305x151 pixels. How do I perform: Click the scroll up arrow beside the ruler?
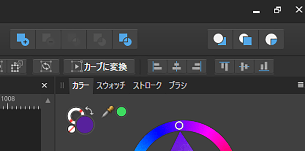point(48,100)
